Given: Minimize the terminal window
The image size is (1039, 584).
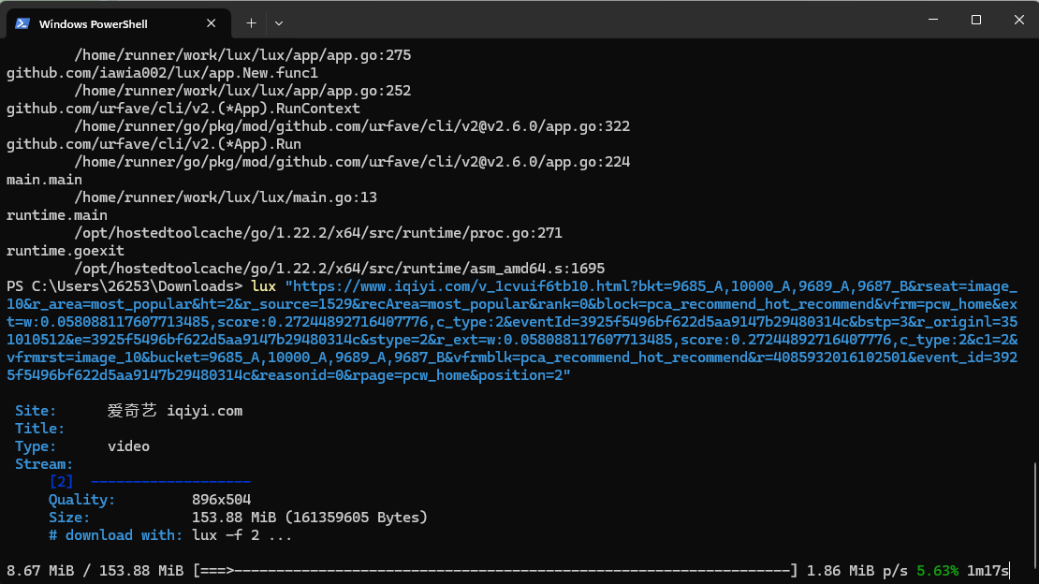Looking at the screenshot, I should [933, 20].
